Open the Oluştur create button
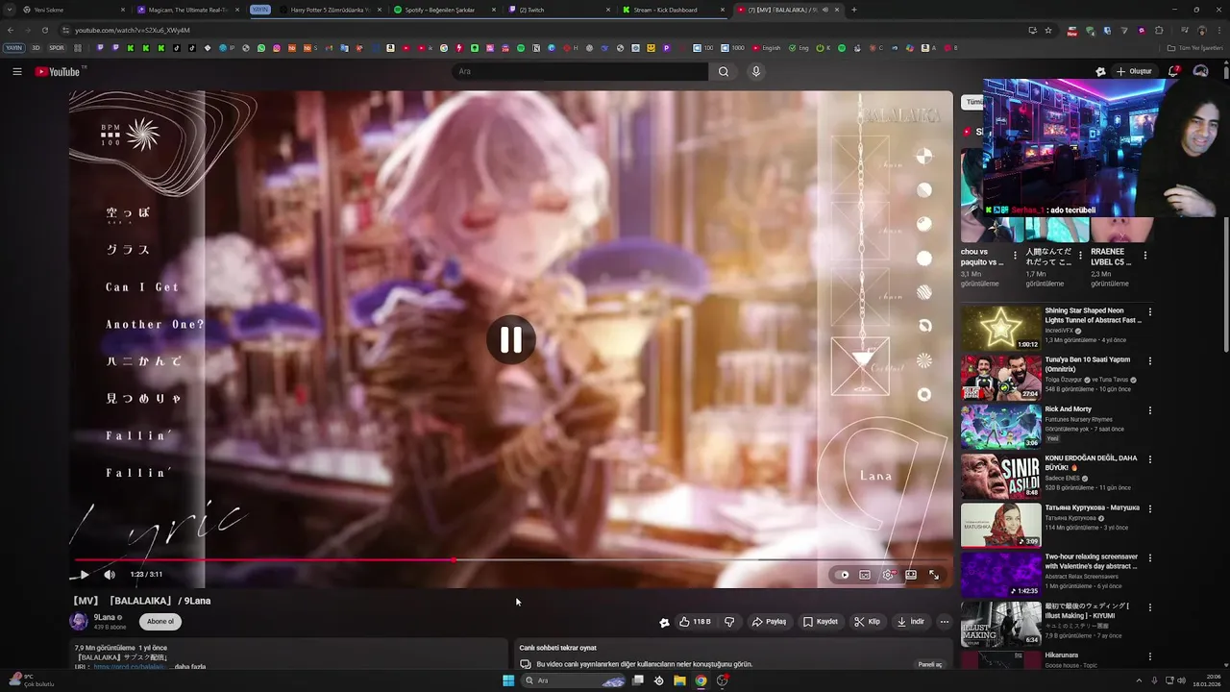Screen dimensions: 1230x692 pyautogui.click(x=1134, y=71)
